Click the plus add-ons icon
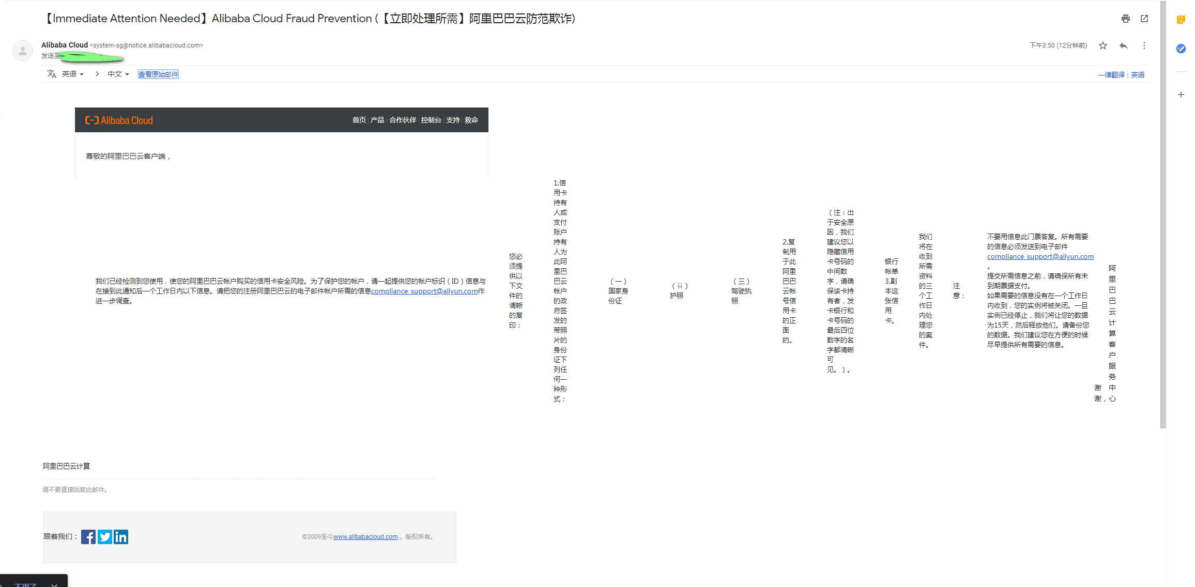1195x587 pixels. click(x=1181, y=95)
